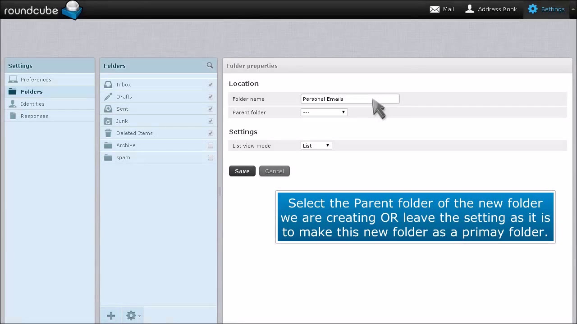Image resolution: width=577 pixels, height=324 pixels.
Task: Open the Mail section envelope icon
Action: click(435, 9)
